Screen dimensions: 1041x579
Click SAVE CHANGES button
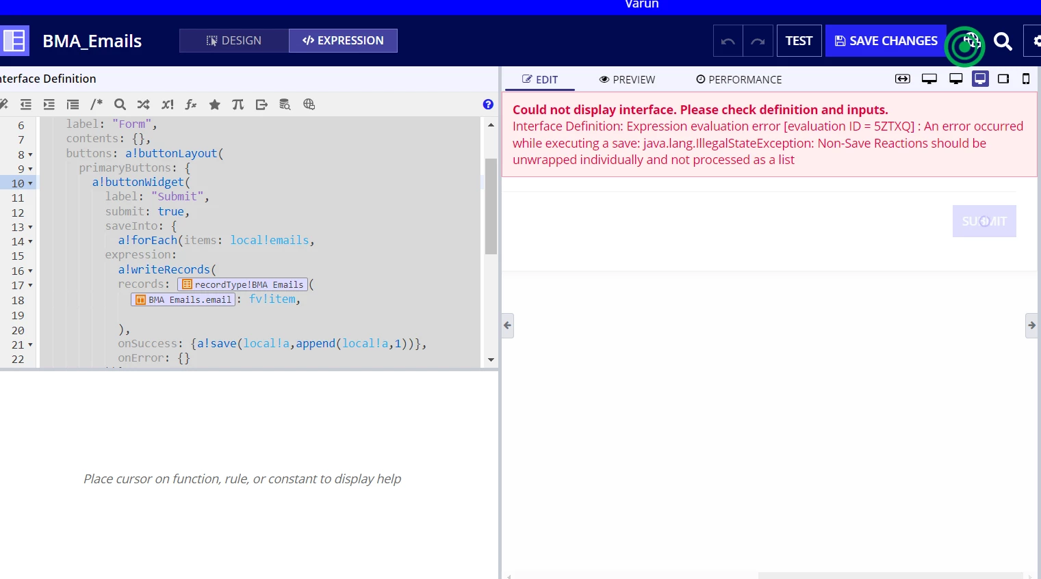[x=886, y=41]
